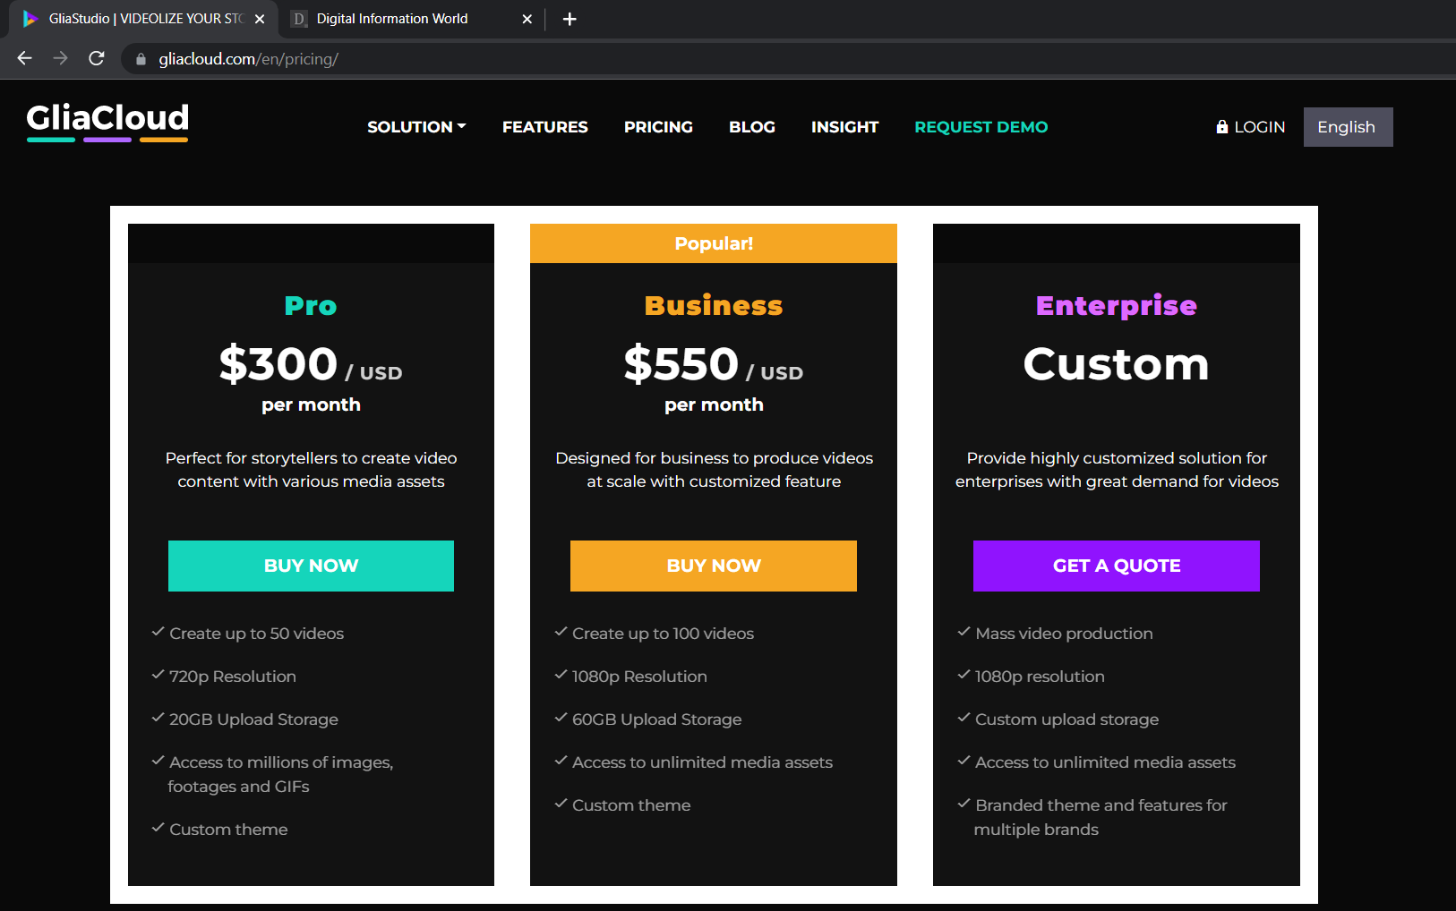Screen dimensions: 1456x911
Task: Open the PRICING menu item
Action: coord(658,127)
